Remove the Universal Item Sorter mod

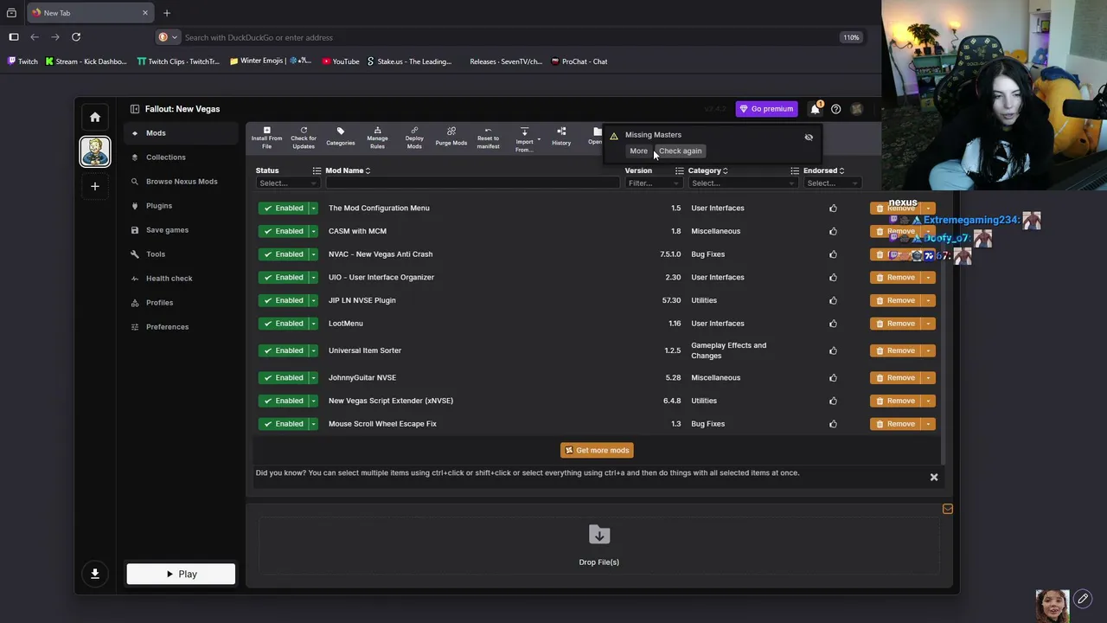tap(896, 350)
